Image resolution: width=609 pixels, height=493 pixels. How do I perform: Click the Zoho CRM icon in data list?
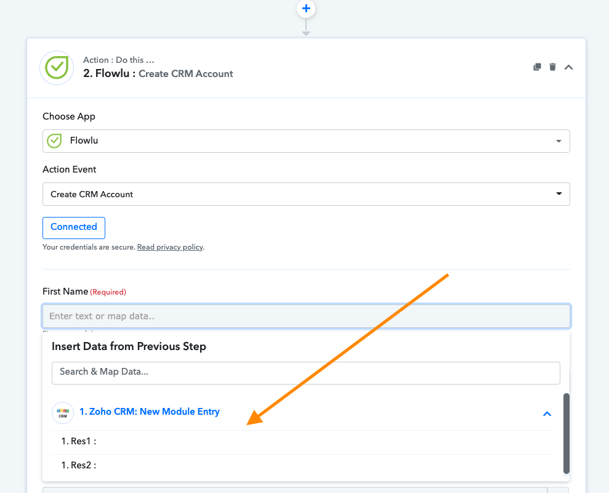pyautogui.click(x=63, y=412)
